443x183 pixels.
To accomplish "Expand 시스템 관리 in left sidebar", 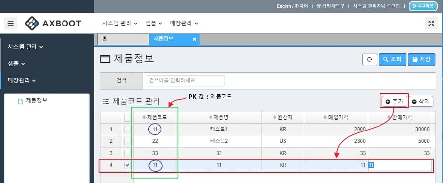I will pyautogui.click(x=26, y=47).
